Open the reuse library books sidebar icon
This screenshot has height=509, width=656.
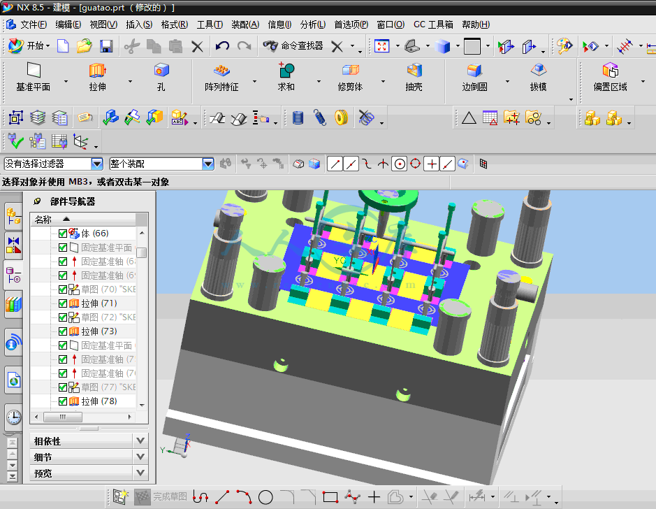point(14,304)
